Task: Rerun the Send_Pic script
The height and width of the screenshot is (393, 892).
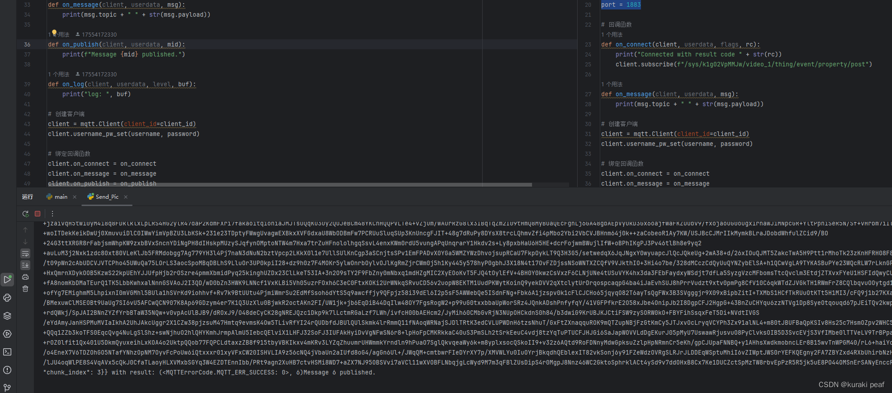Action: pos(25,214)
